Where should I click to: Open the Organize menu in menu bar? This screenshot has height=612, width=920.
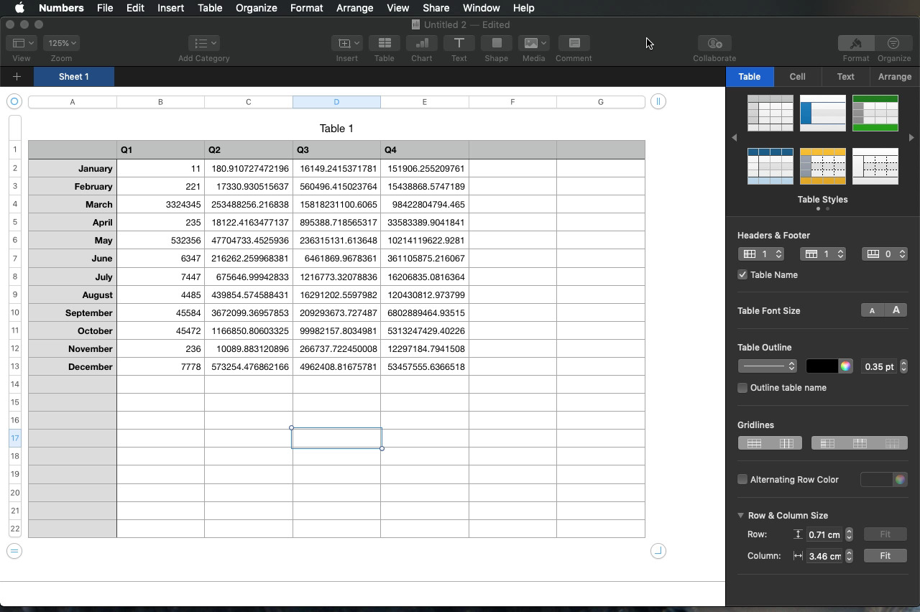(256, 8)
